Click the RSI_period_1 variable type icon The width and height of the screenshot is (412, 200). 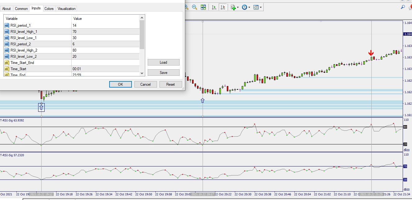(x=7, y=25)
